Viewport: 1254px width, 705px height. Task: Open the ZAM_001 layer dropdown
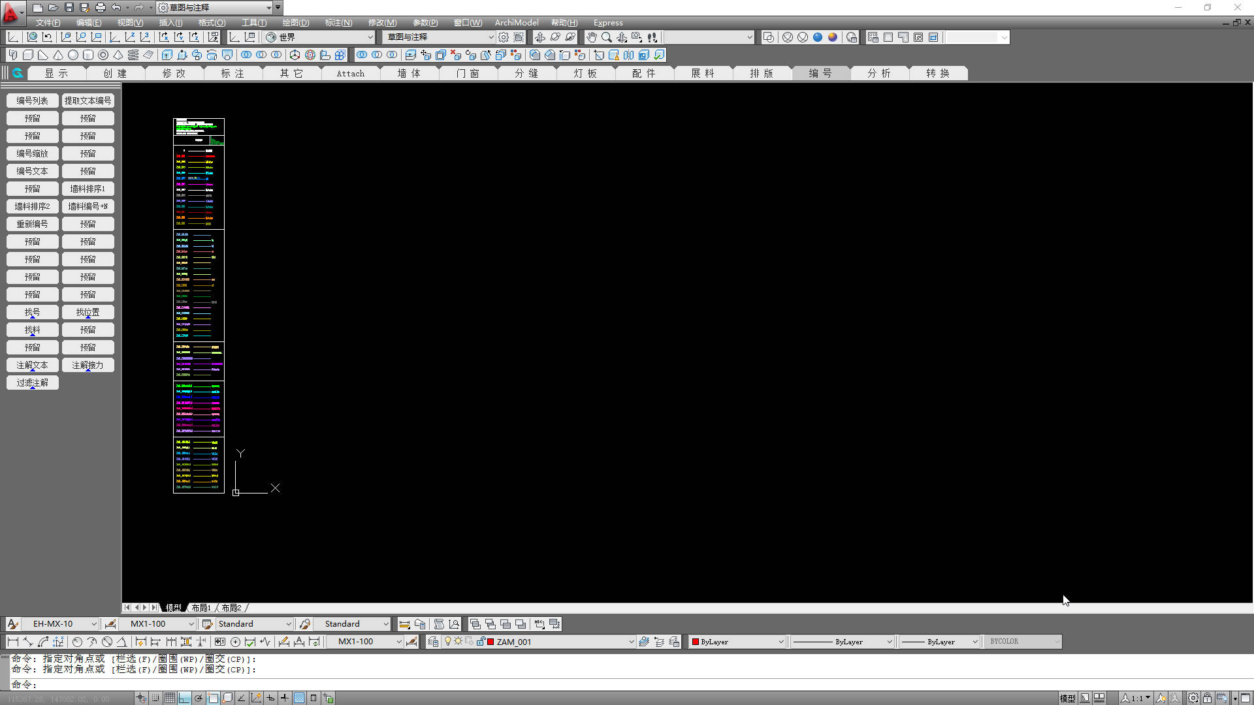click(630, 642)
